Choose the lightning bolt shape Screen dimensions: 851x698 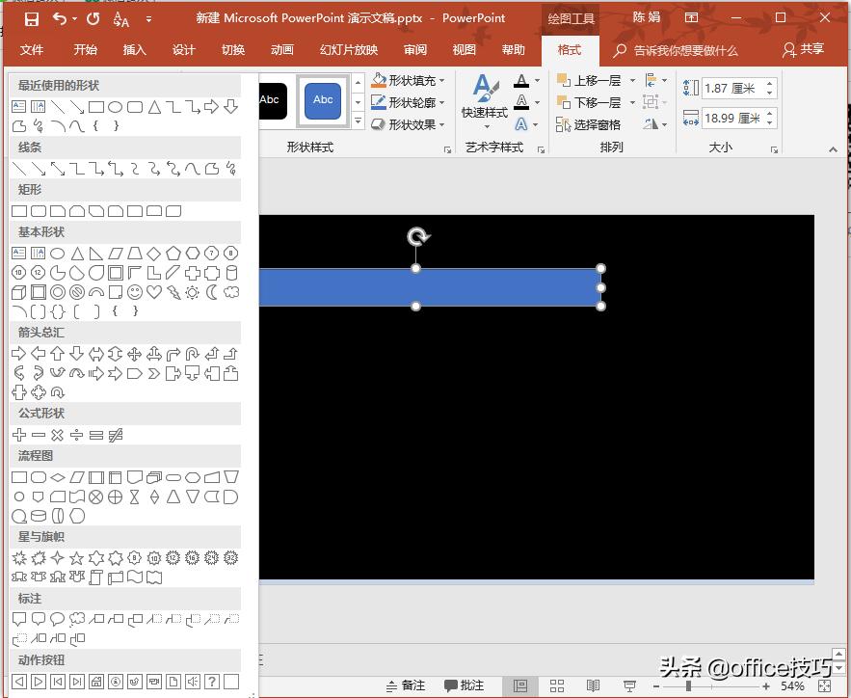click(173, 292)
